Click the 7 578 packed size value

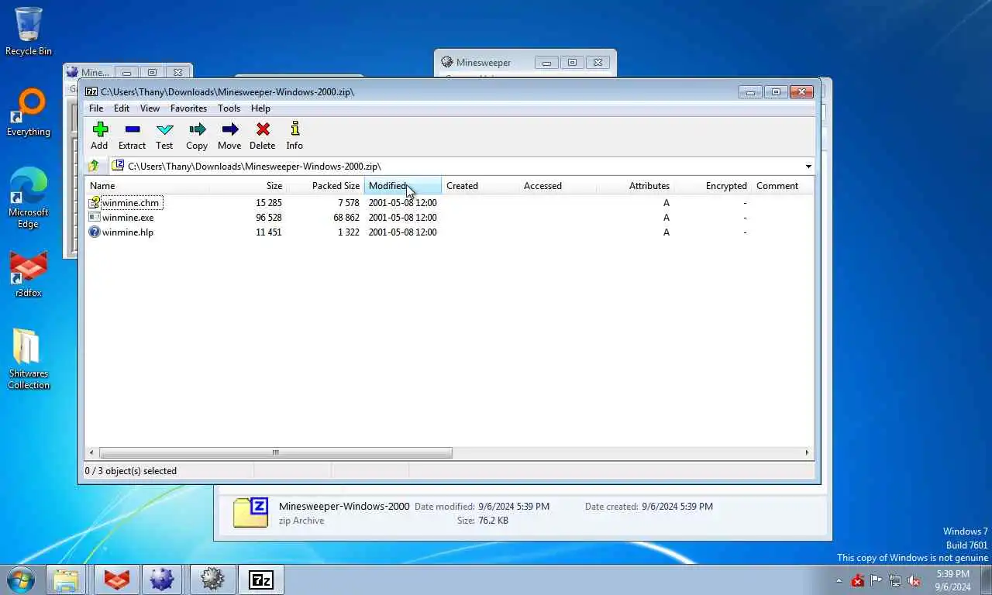pyautogui.click(x=349, y=203)
